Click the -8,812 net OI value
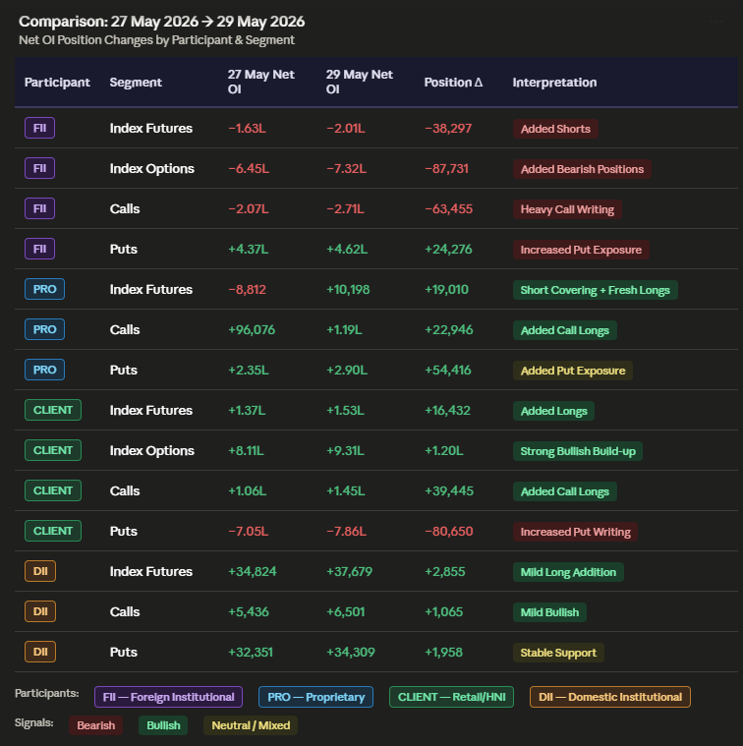 point(247,290)
